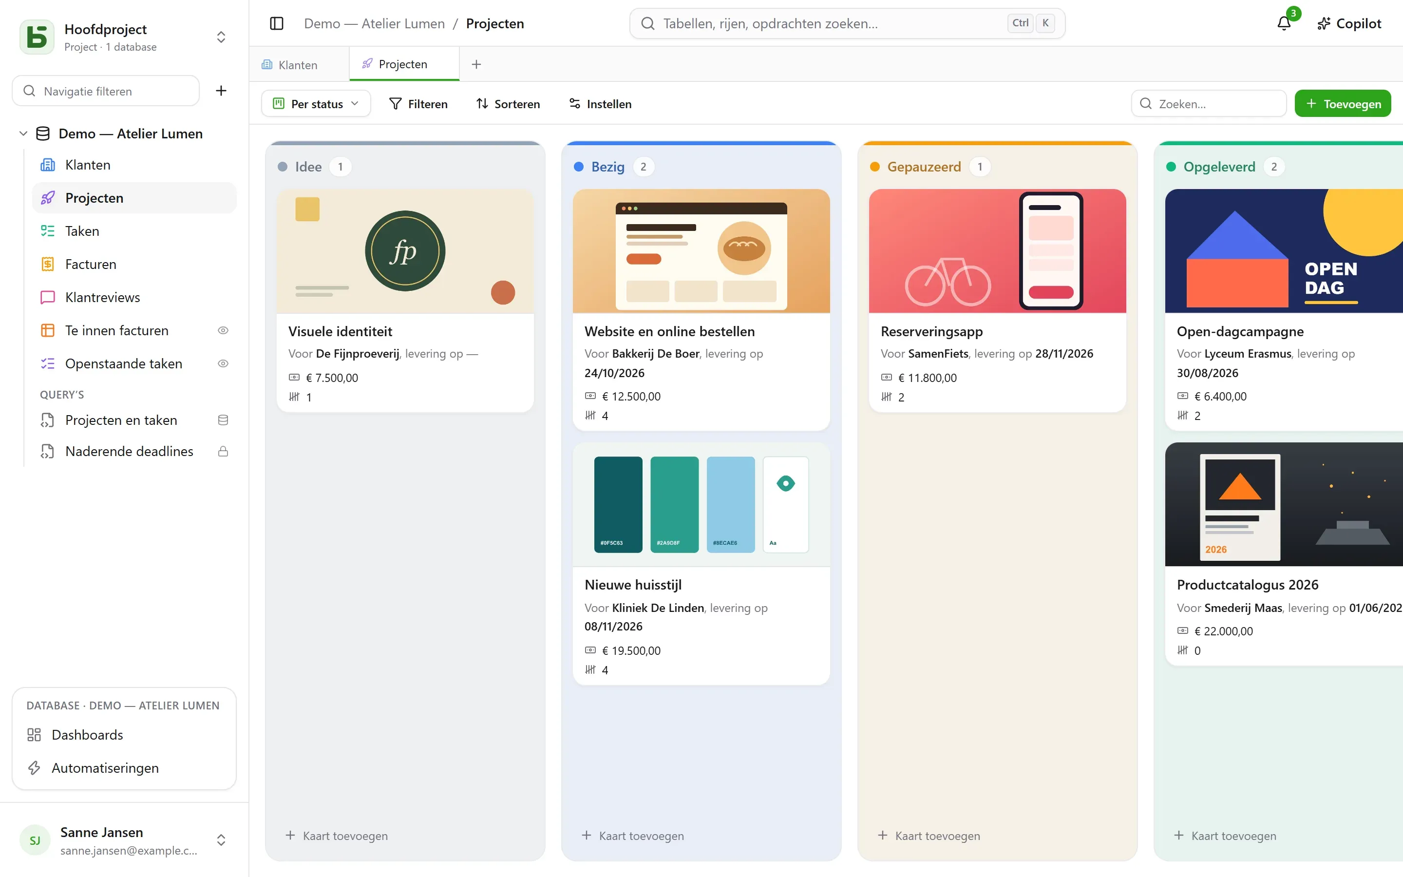Click Kaart toevoegen in Gepauzeerd column
This screenshot has height=877, width=1403.
929,835
